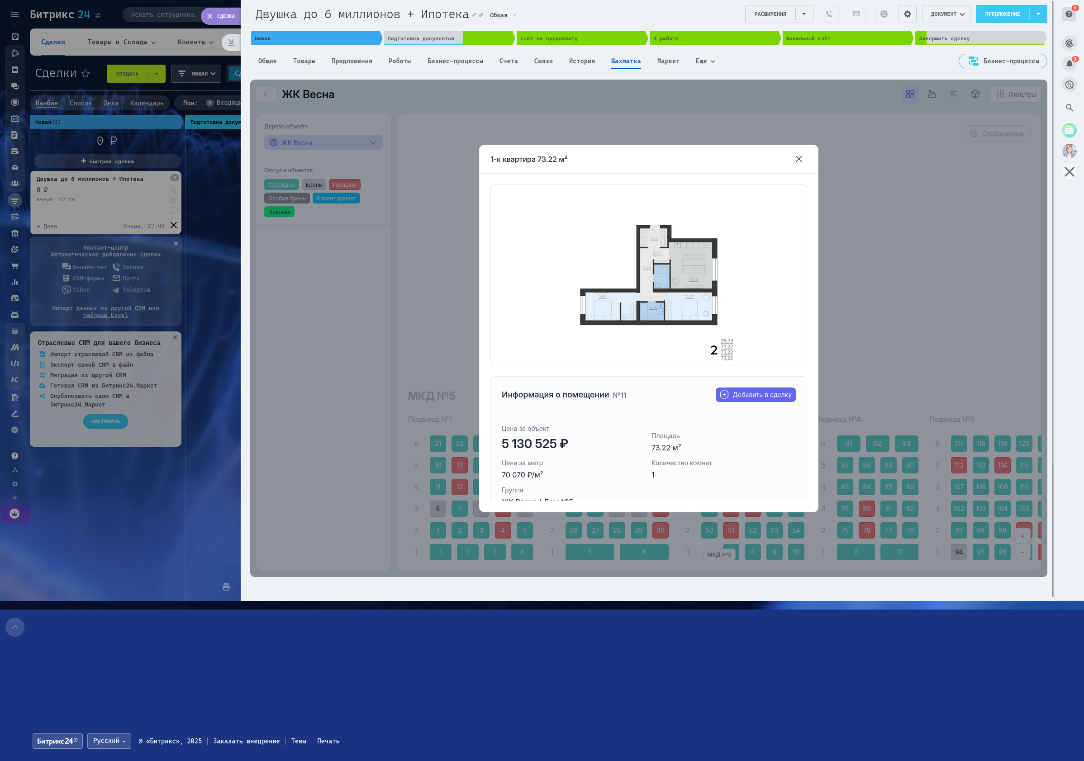The height and width of the screenshot is (761, 1084).
Task: Click the notifications bell icon
Action: [x=1069, y=64]
